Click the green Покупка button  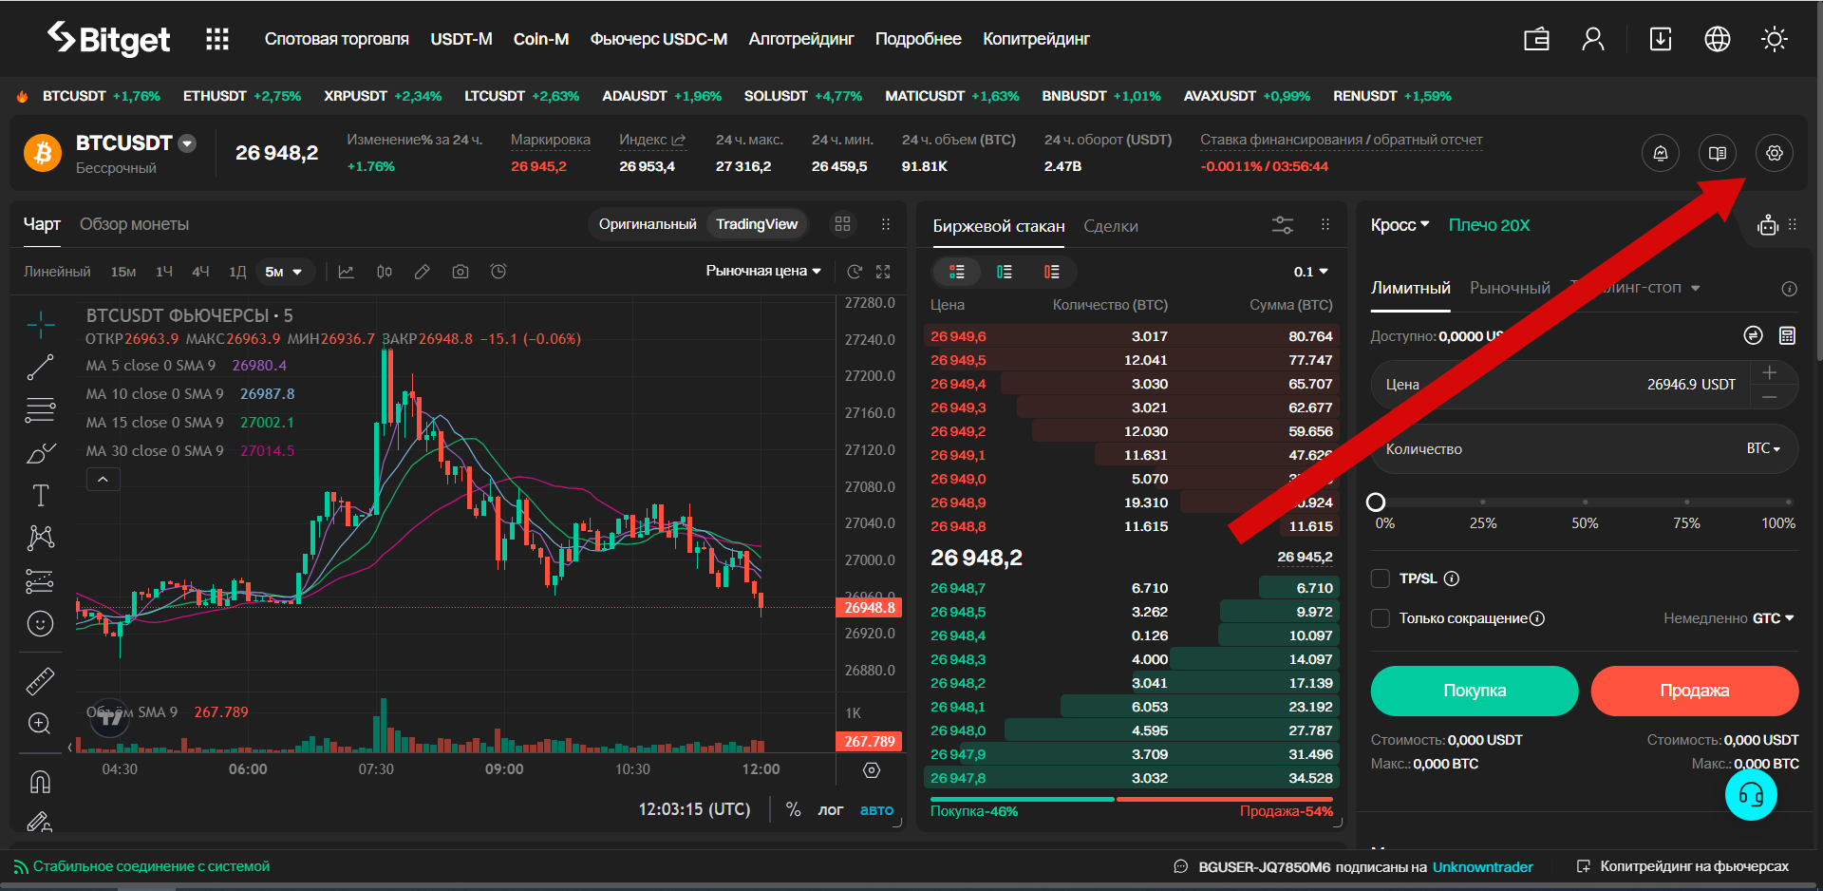pyautogui.click(x=1475, y=691)
